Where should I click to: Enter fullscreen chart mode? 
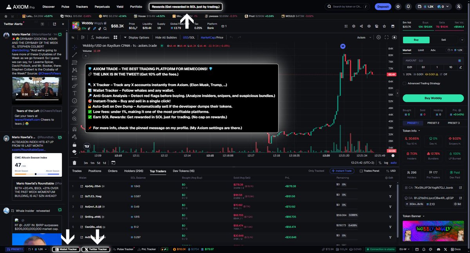[386, 38]
